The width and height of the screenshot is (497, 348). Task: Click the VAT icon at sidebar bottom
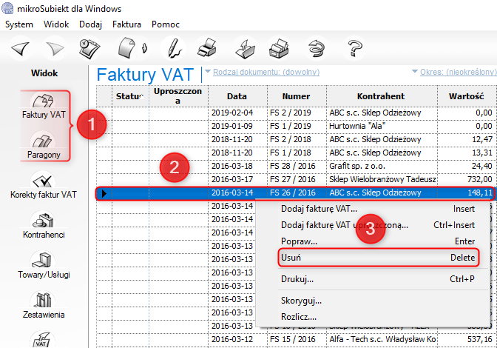[42, 339]
